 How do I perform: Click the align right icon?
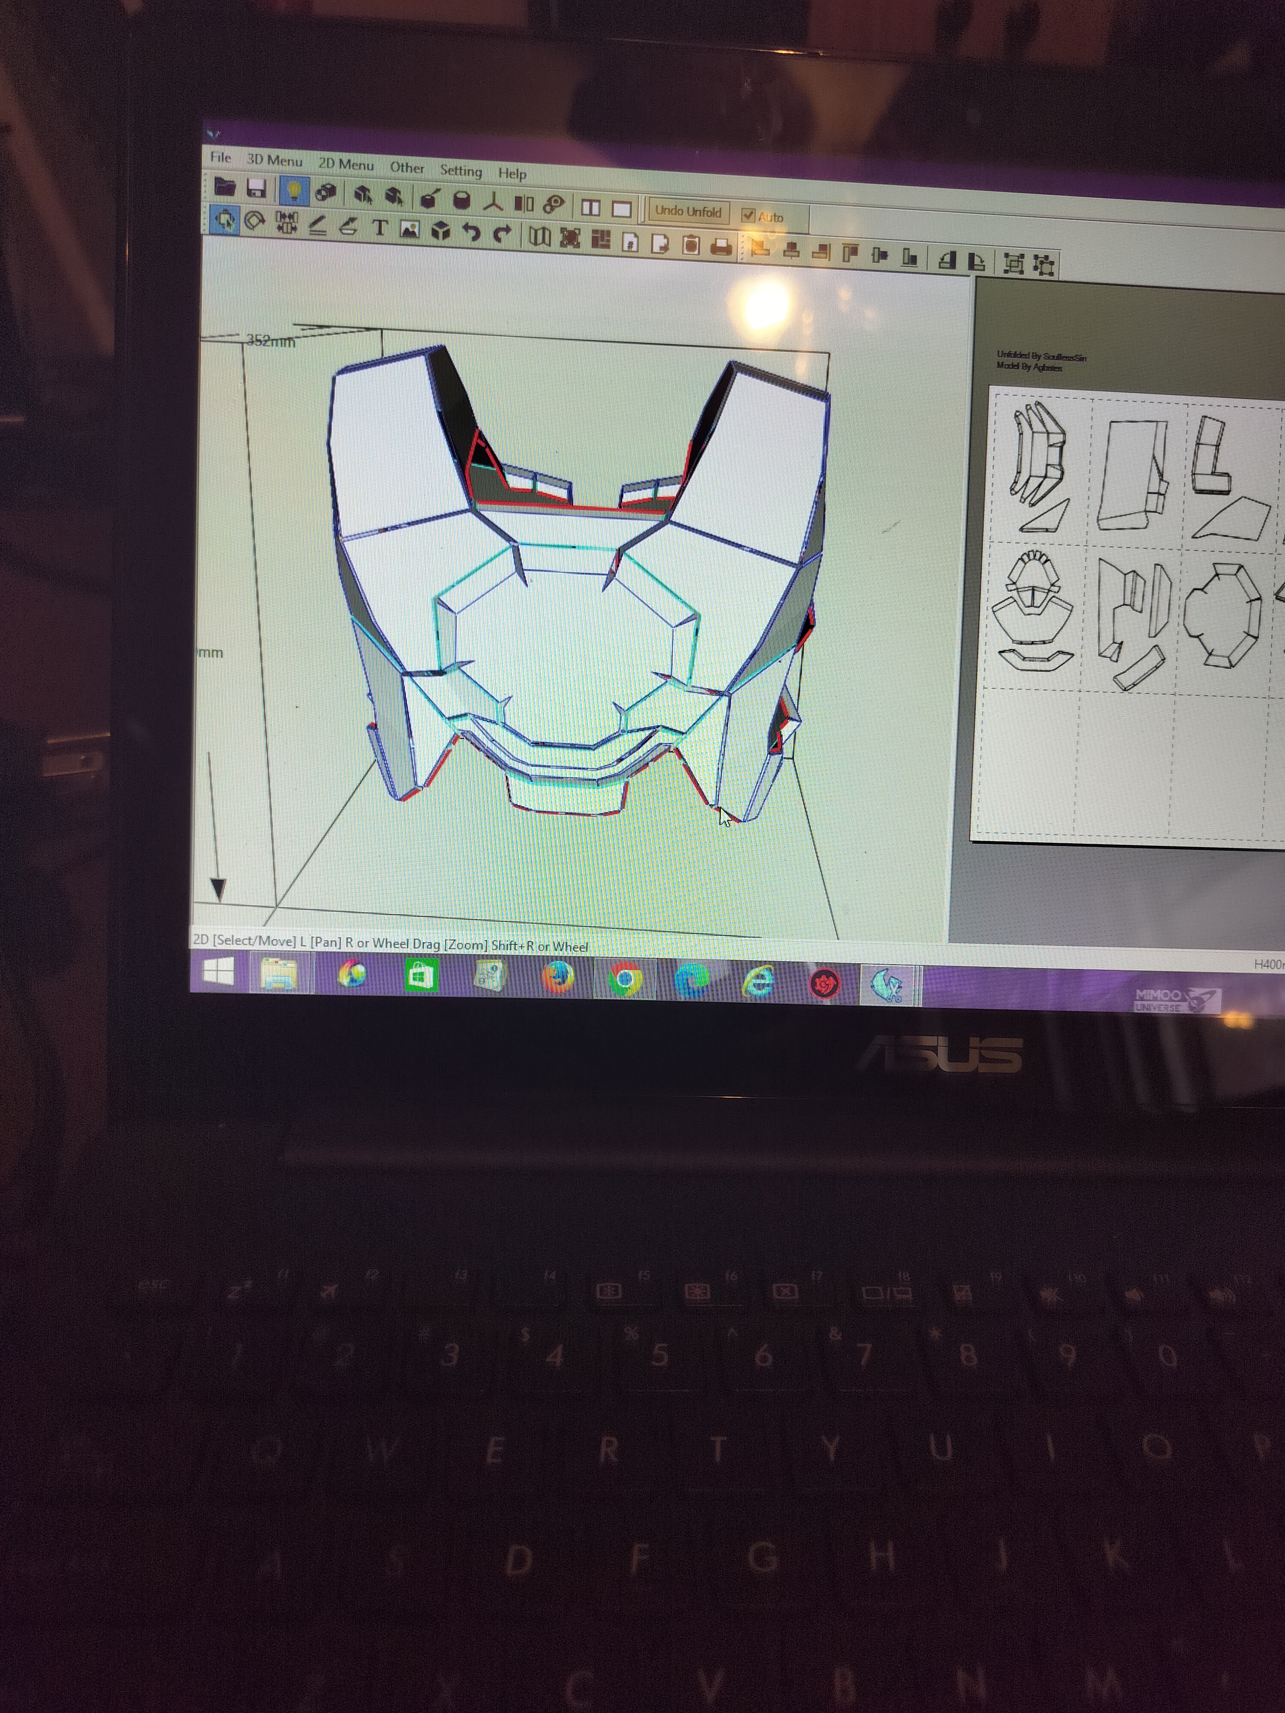click(821, 252)
